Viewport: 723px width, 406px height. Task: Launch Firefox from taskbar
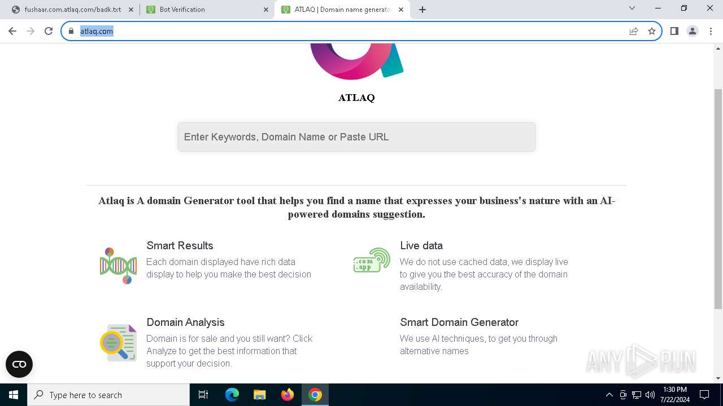(x=288, y=395)
